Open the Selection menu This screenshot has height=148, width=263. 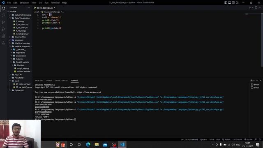(24, 3)
